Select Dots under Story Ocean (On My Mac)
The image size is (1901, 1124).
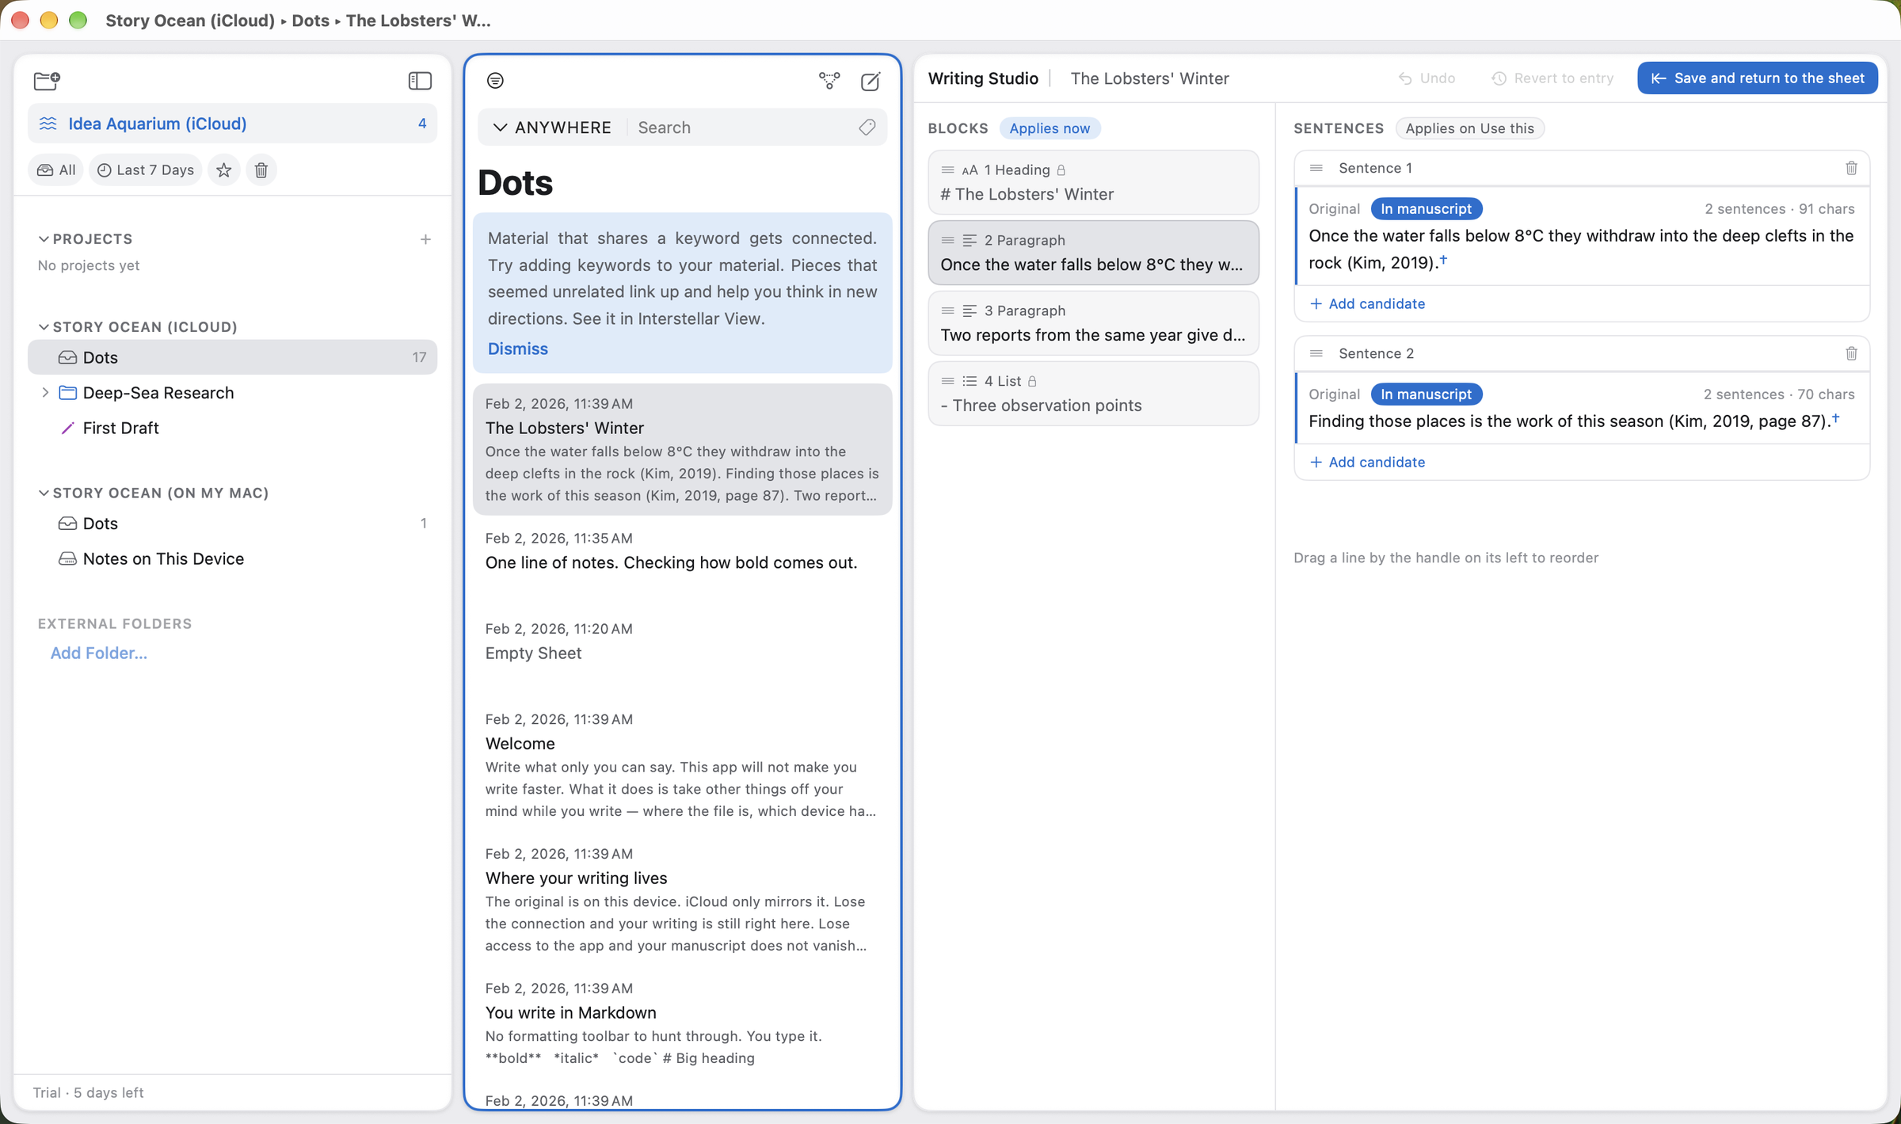tap(232, 524)
